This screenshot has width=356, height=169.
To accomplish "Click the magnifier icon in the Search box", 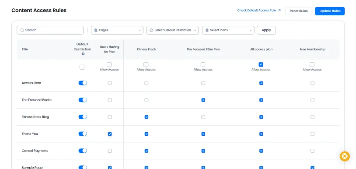I will click(x=22, y=30).
